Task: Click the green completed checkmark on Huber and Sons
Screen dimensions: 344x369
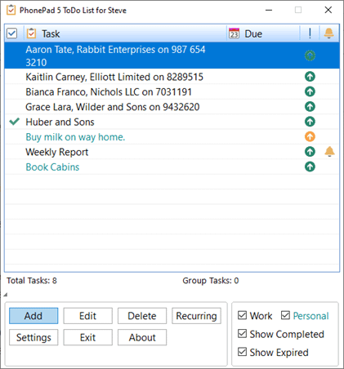Action: (14, 122)
